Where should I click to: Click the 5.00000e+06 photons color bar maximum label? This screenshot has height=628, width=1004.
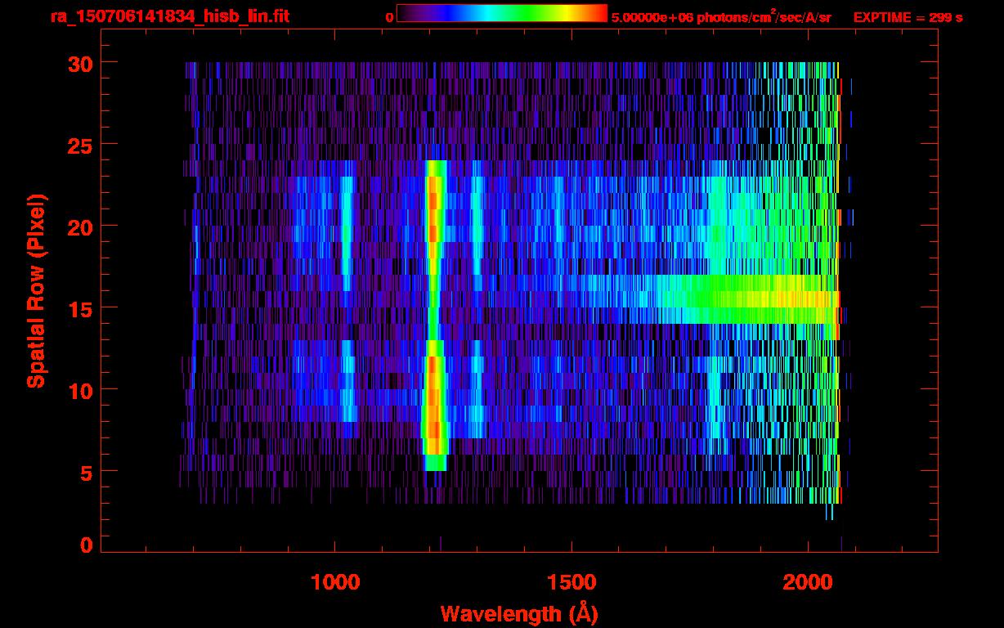(721, 17)
